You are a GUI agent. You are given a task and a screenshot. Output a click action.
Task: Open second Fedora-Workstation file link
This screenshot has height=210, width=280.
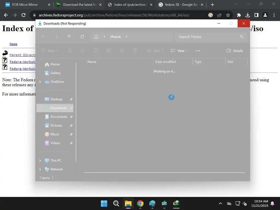pyautogui.click(x=22, y=69)
